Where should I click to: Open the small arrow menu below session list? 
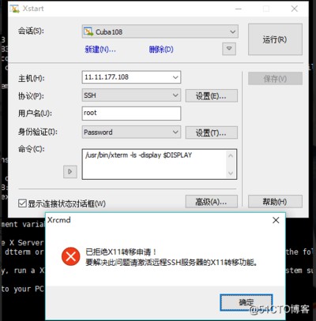pos(229,49)
